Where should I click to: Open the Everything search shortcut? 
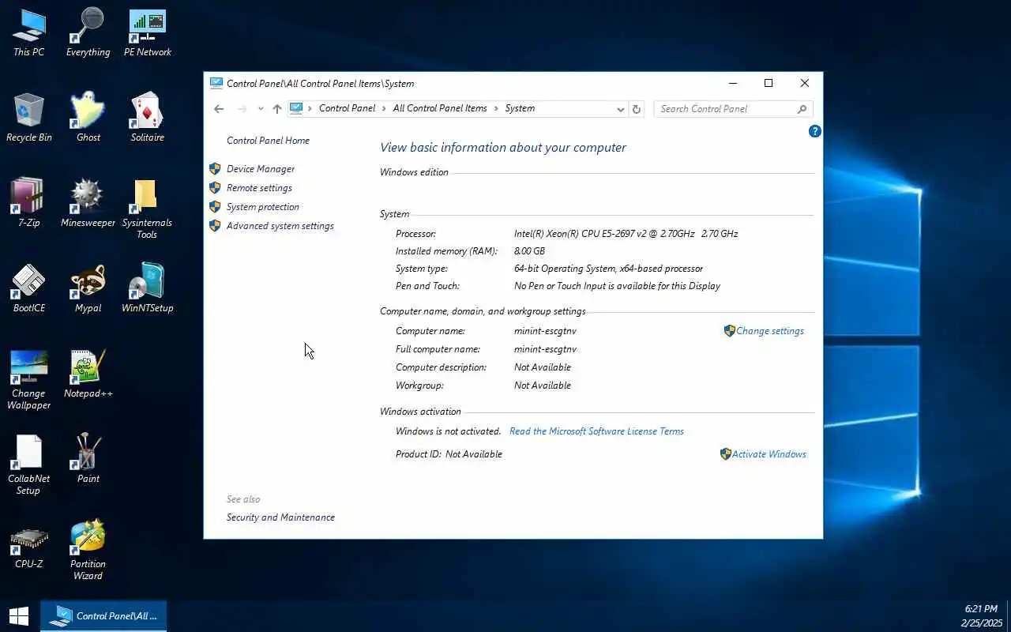tap(88, 33)
